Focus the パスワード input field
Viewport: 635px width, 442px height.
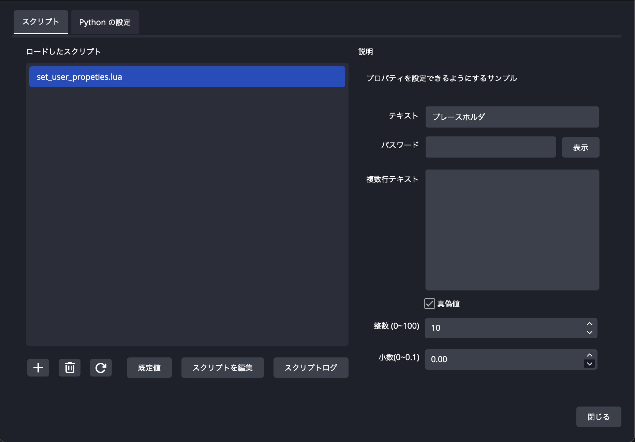click(x=490, y=147)
